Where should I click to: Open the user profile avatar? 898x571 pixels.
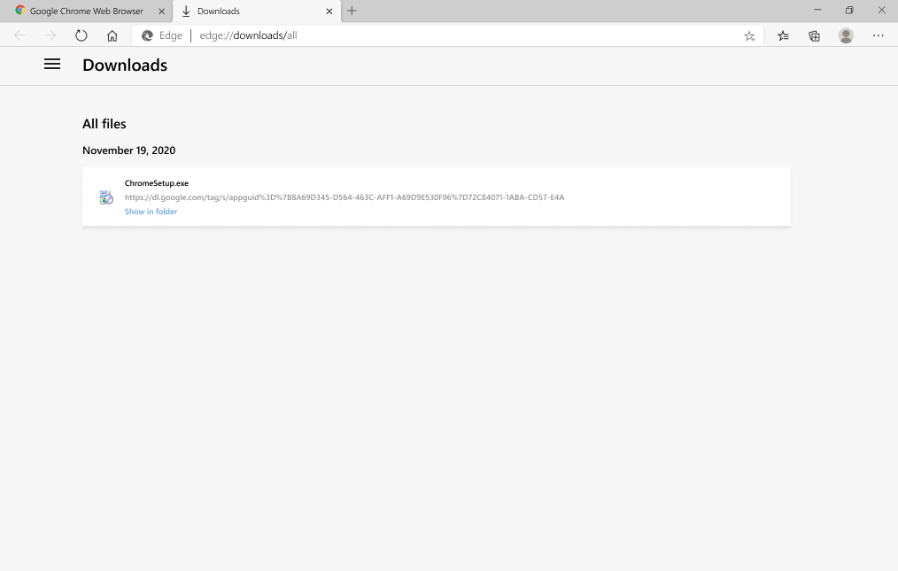click(x=846, y=35)
